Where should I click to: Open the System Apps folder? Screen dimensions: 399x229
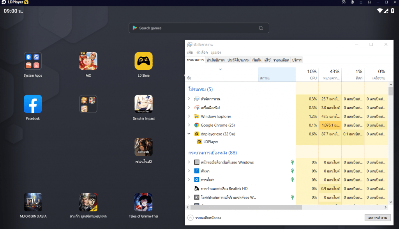coord(33,61)
